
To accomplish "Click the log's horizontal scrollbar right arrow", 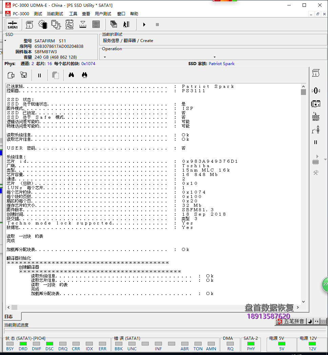I will pyautogui.click(x=298, y=307).
